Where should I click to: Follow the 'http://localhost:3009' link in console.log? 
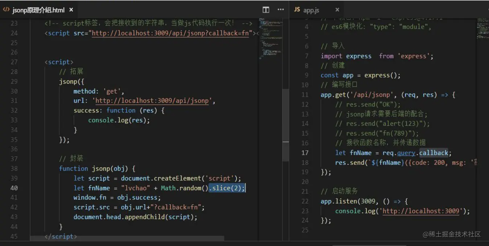point(421,211)
